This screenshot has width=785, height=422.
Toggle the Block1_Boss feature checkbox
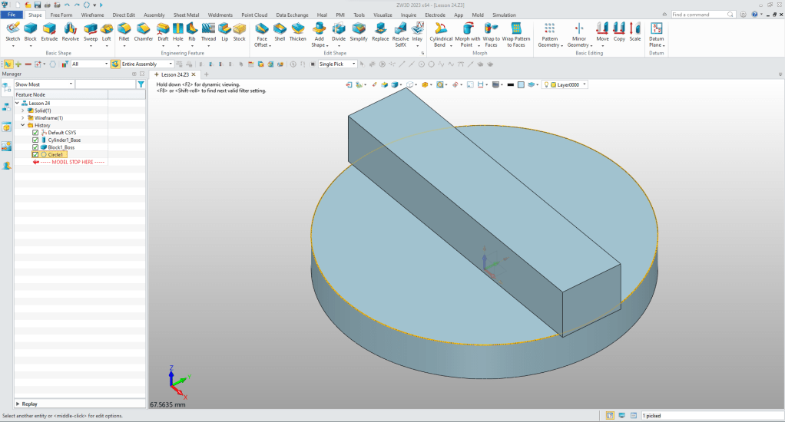[x=35, y=147]
